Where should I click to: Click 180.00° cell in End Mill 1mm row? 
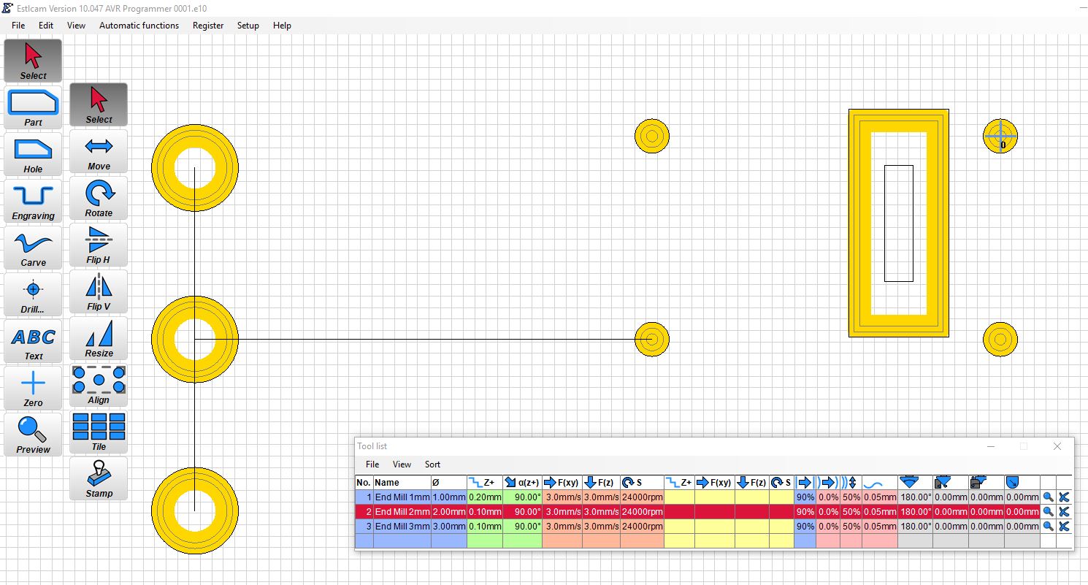916,497
